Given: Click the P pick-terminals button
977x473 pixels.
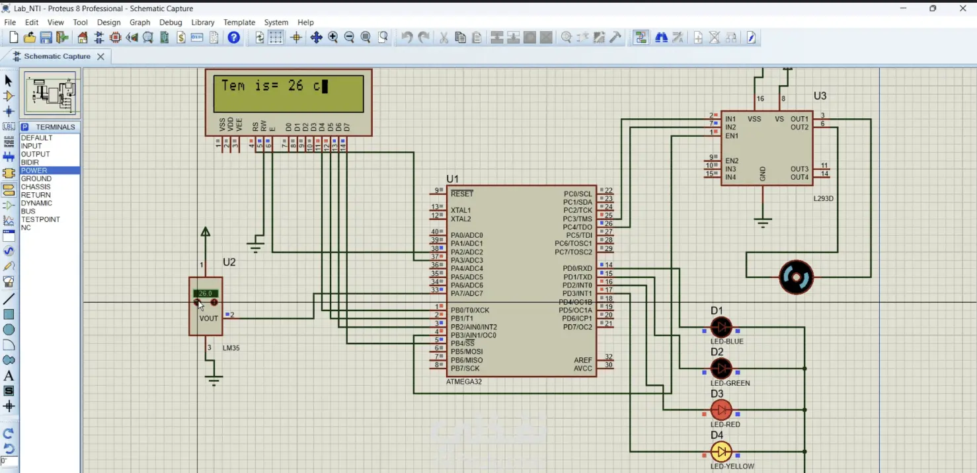Looking at the screenshot, I should (24, 127).
